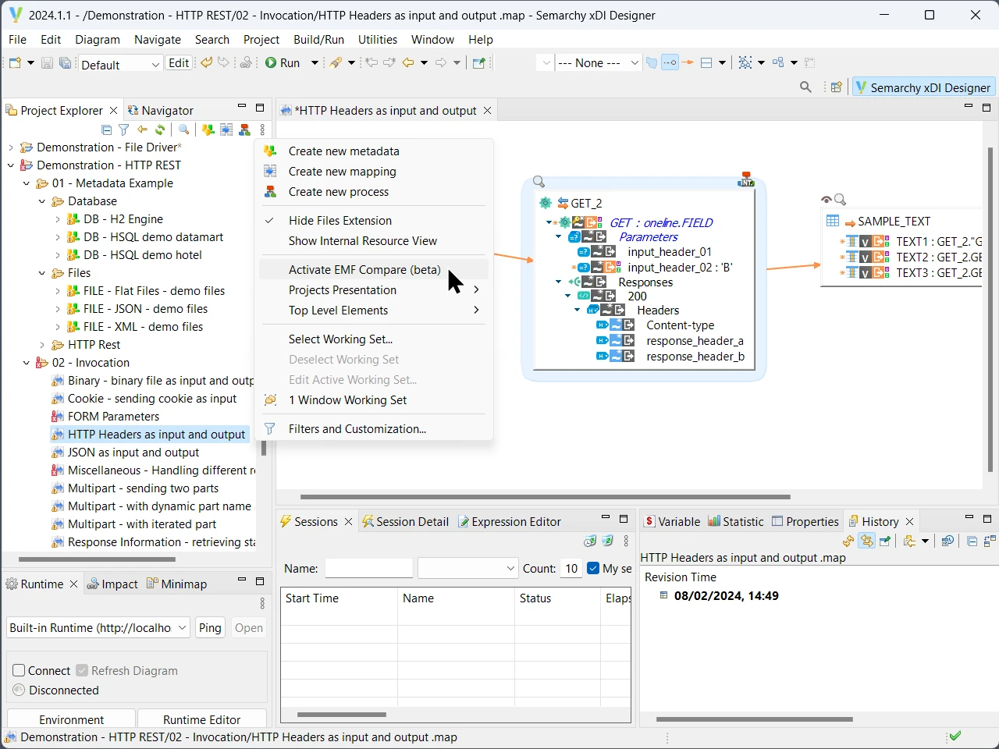This screenshot has width=999, height=749.
Task: Refresh the Navigator view with the refresh icon
Action: coord(161,130)
